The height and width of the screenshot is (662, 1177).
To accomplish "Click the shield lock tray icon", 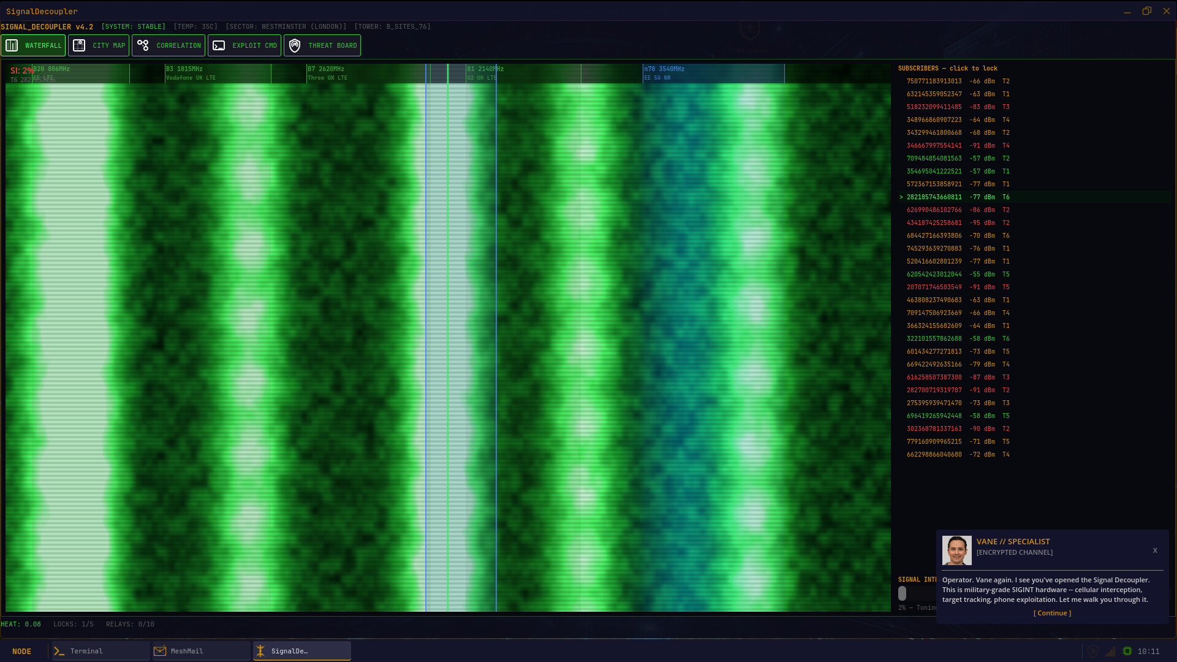I will [1092, 651].
